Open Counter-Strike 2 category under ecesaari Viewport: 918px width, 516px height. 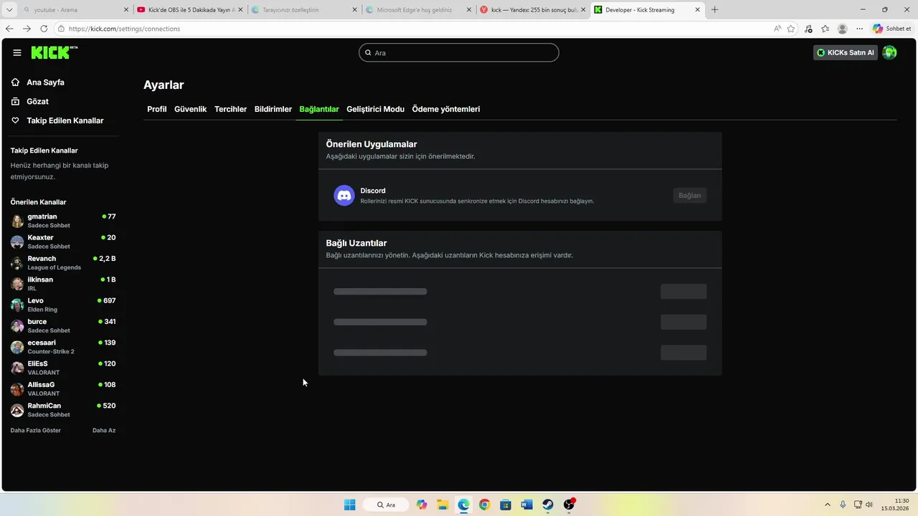(x=51, y=352)
